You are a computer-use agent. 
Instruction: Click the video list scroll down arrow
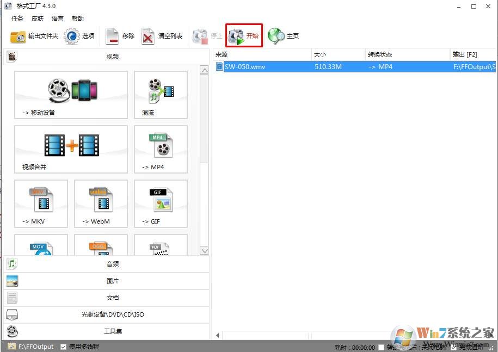[x=205, y=251]
